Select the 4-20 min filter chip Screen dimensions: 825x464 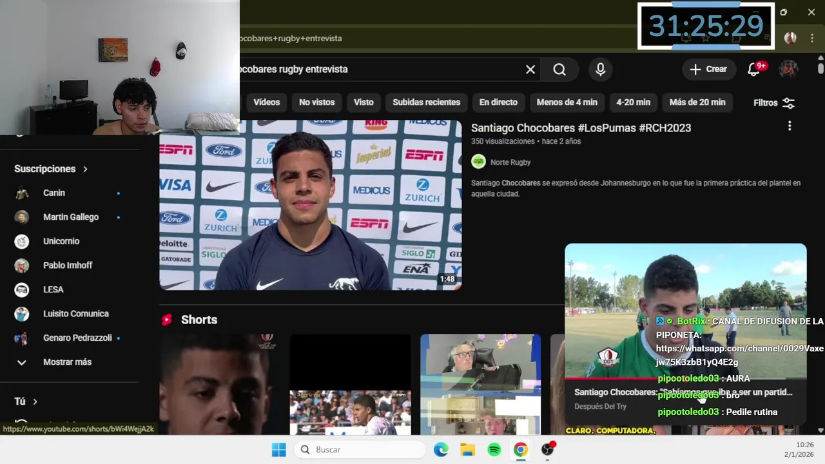(x=633, y=102)
